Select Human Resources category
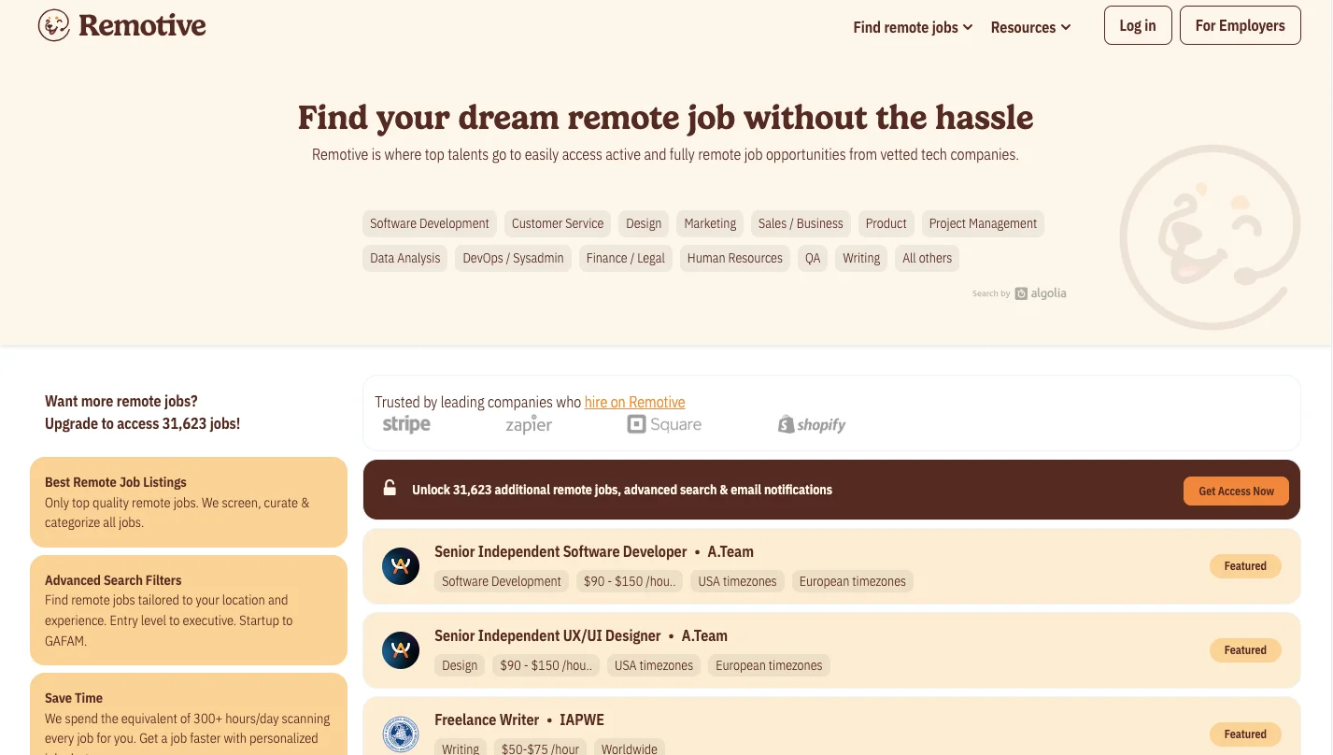Screen dimensions: 1333x755 click(x=735, y=258)
